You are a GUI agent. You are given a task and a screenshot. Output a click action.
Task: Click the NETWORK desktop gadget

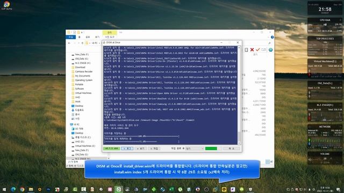tap(325, 137)
